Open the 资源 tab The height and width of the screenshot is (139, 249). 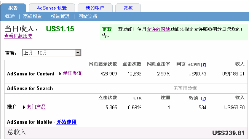[128, 8]
